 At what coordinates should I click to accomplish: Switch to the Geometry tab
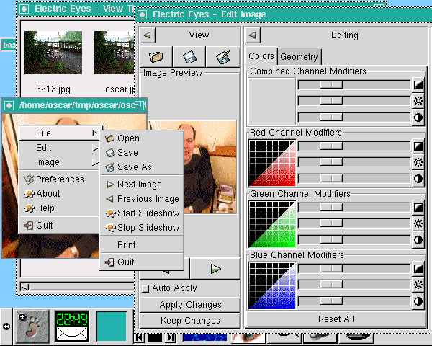(x=300, y=57)
